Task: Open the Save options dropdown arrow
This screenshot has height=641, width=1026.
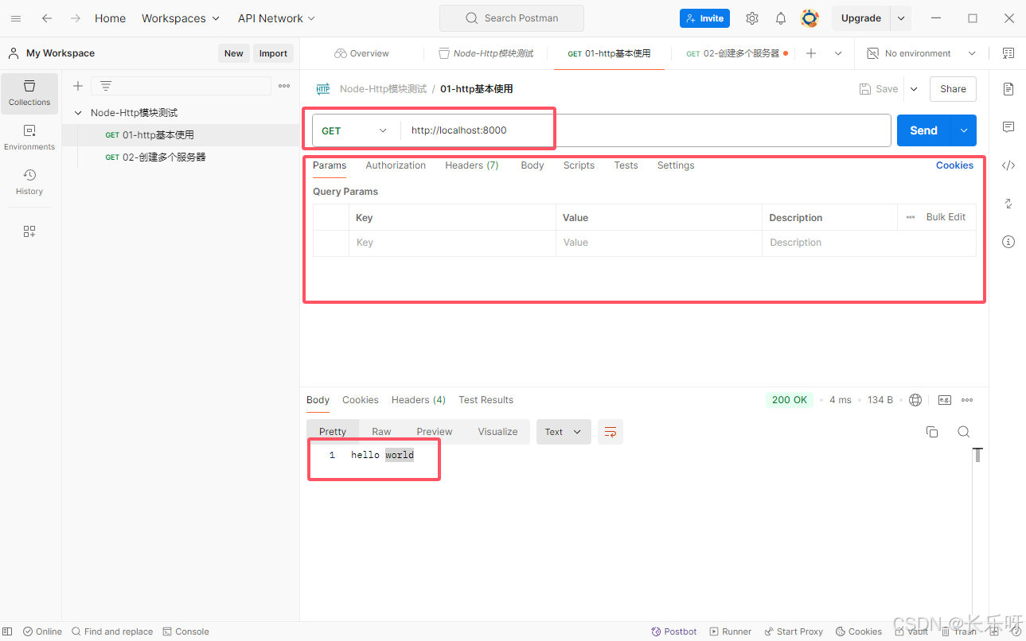Action: pos(914,89)
